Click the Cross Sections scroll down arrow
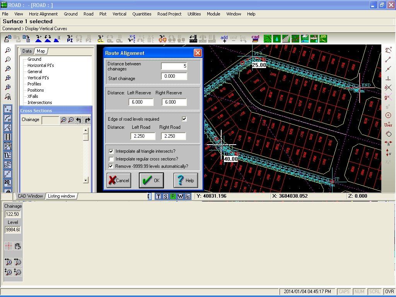The width and height of the screenshot is (396, 297). pyautogui.click(x=85, y=180)
